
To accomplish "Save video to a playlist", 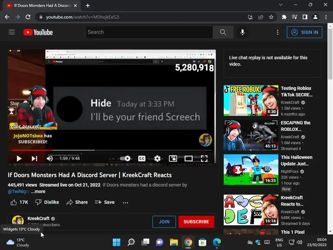I will point(105,202).
